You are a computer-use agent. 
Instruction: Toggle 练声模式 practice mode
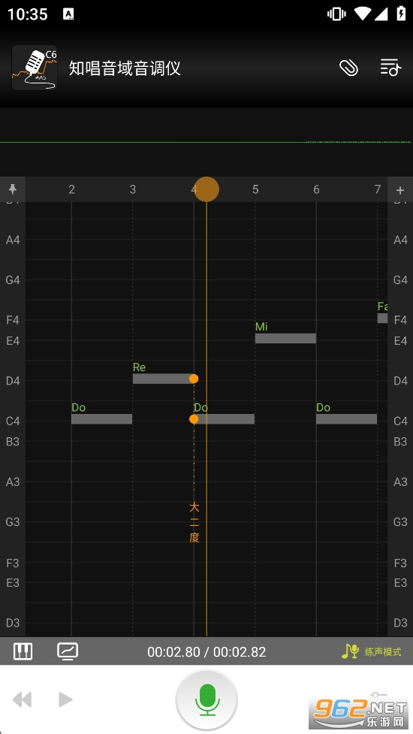372,651
